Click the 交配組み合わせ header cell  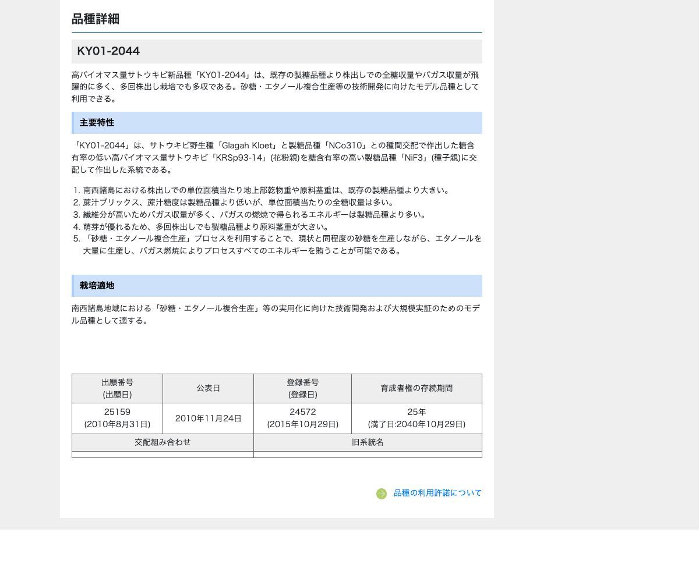pyautogui.click(x=163, y=442)
